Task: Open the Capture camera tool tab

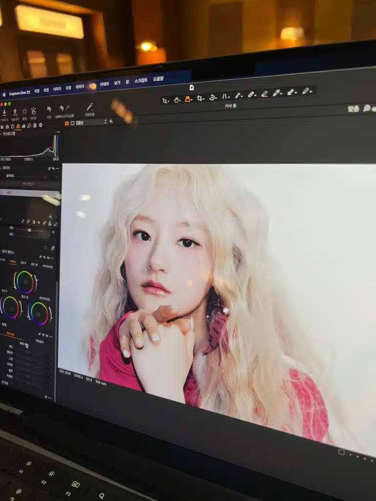Action: [7, 127]
